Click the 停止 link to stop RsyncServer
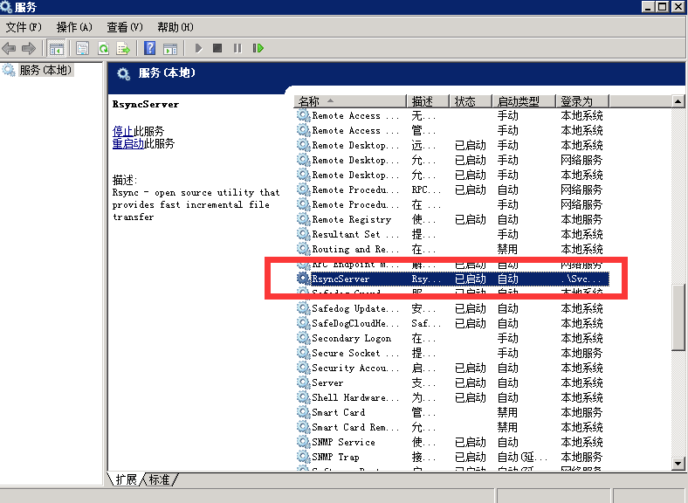The image size is (688, 503). pyautogui.click(x=122, y=131)
